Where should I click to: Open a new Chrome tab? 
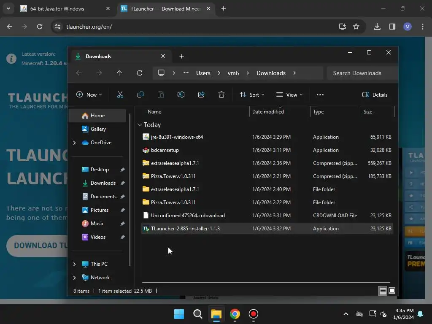(x=224, y=8)
